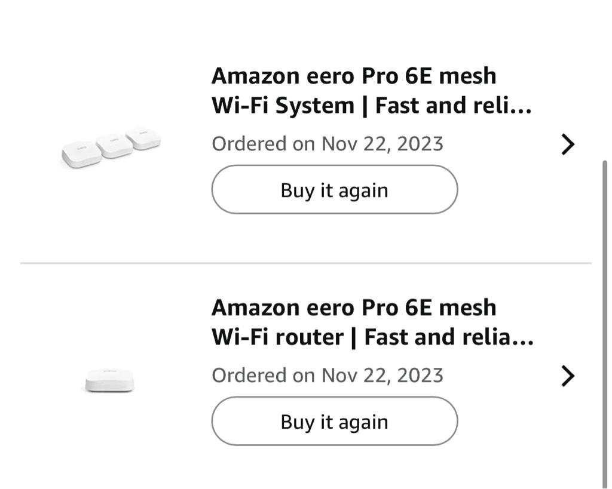The height and width of the screenshot is (489, 612).
Task: Click the vertical scrollbar thumb
Action: (x=604, y=322)
